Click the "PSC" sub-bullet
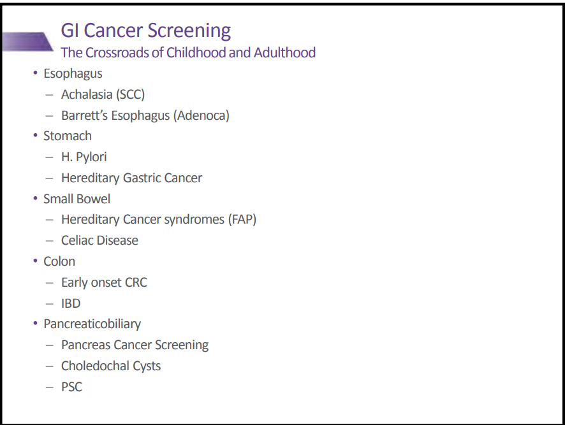Image resolution: width=565 pixels, height=425 pixels. tap(71, 387)
